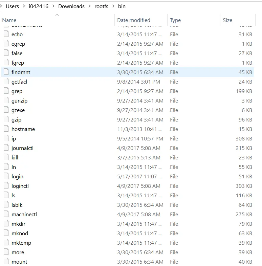Click date 9/8/2014 3:01 PM
Image resolution: width=262 pixels, height=266 pixels.
(138, 82)
